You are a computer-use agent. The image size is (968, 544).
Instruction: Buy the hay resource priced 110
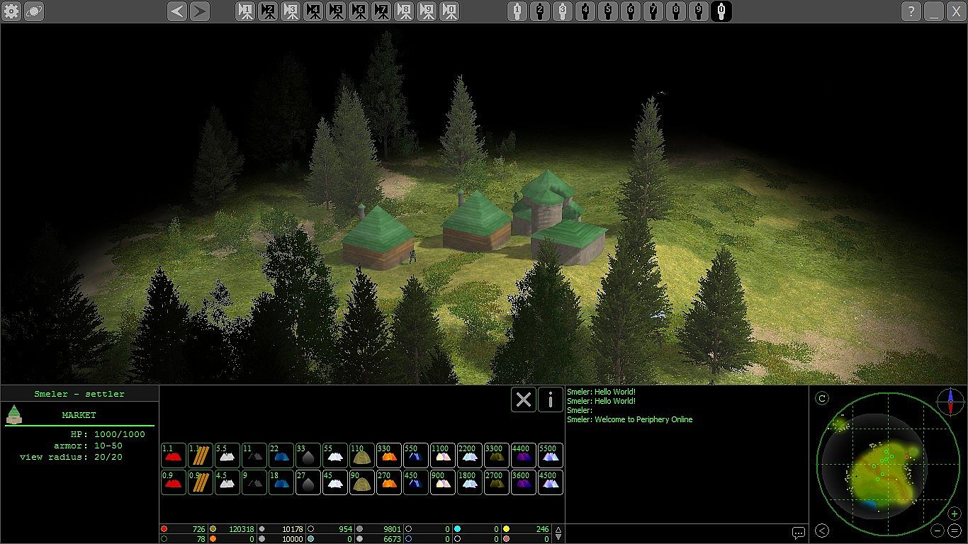coord(362,455)
